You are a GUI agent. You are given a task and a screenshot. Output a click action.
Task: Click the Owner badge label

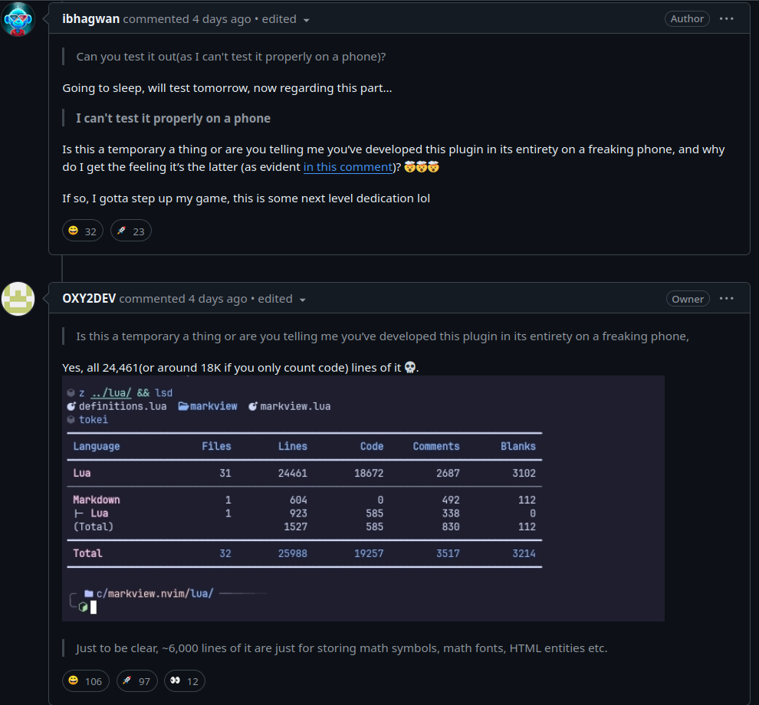688,299
